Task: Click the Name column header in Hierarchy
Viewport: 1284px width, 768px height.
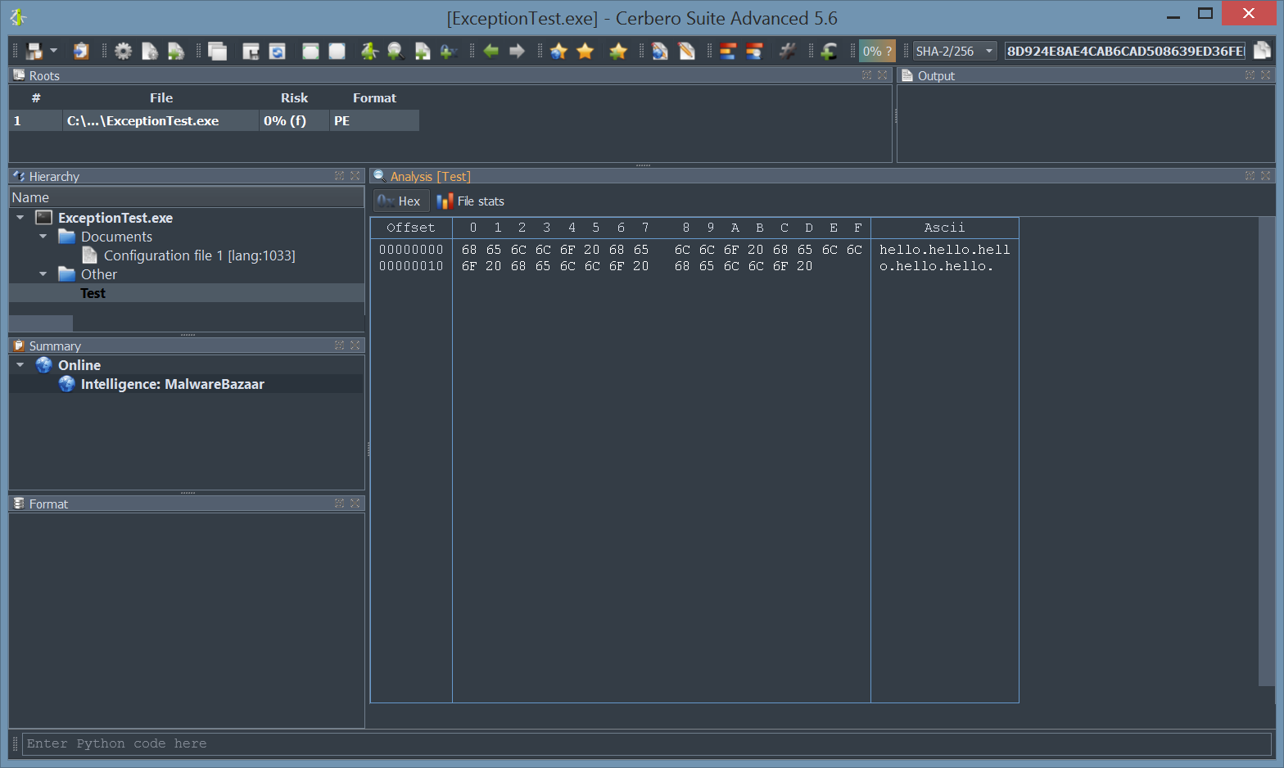Action: [x=186, y=197]
